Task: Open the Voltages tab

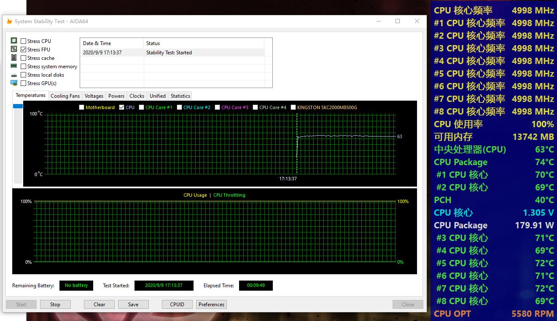Action: (94, 96)
